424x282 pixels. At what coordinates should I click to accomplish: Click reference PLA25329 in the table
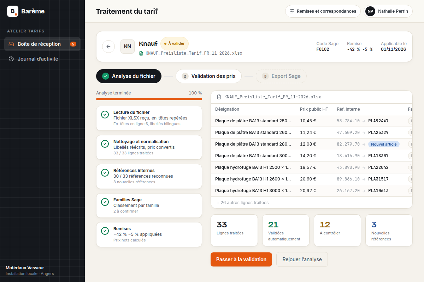378,133
